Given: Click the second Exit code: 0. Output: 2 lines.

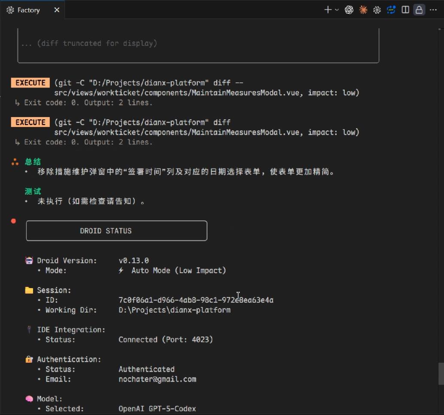Looking at the screenshot, I should tap(88, 142).
